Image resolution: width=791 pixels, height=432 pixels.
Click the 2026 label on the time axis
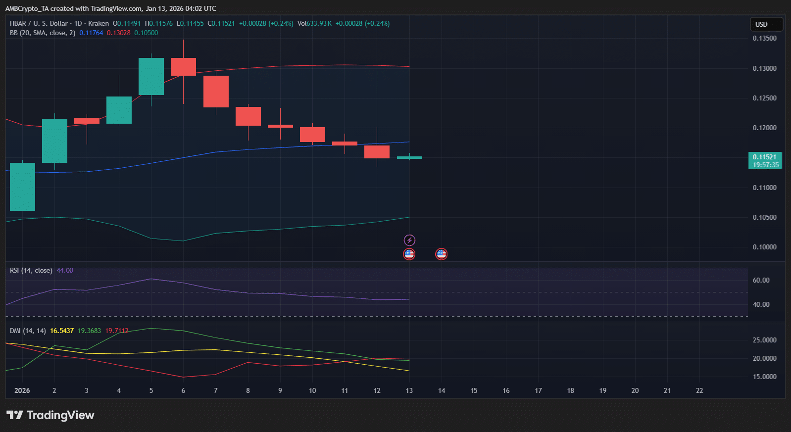22,390
